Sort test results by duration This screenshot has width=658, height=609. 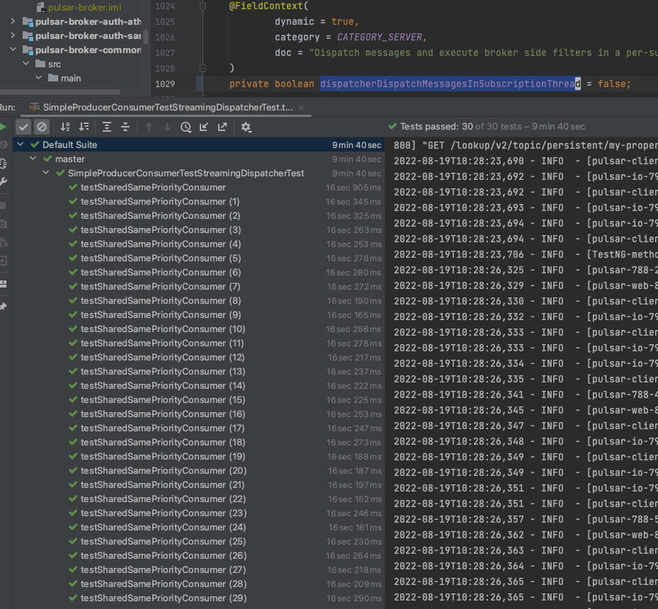click(84, 127)
